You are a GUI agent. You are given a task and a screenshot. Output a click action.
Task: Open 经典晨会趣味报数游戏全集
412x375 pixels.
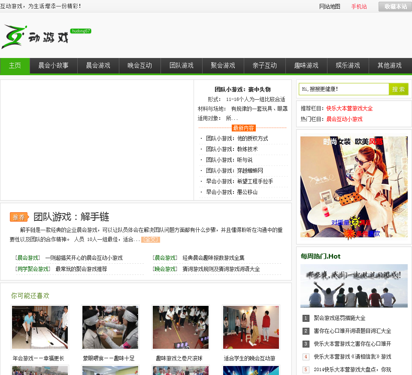click(213, 258)
